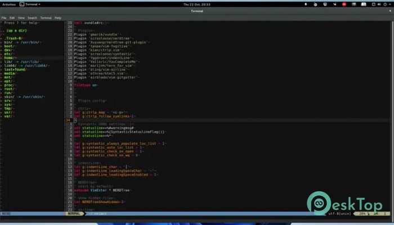Click the 'Press ? for help' line
Image resolution: width=394 pixels, height=225 pixels.
click(20, 23)
